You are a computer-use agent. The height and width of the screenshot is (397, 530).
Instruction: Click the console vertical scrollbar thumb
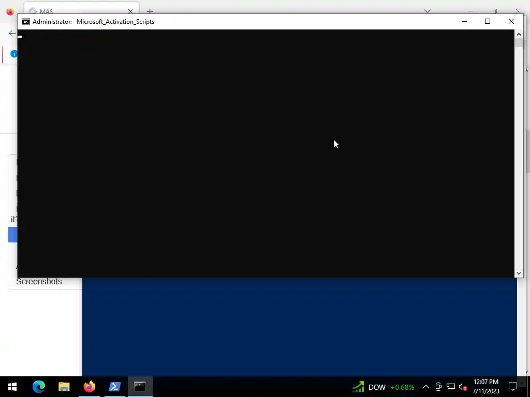coord(519,43)
